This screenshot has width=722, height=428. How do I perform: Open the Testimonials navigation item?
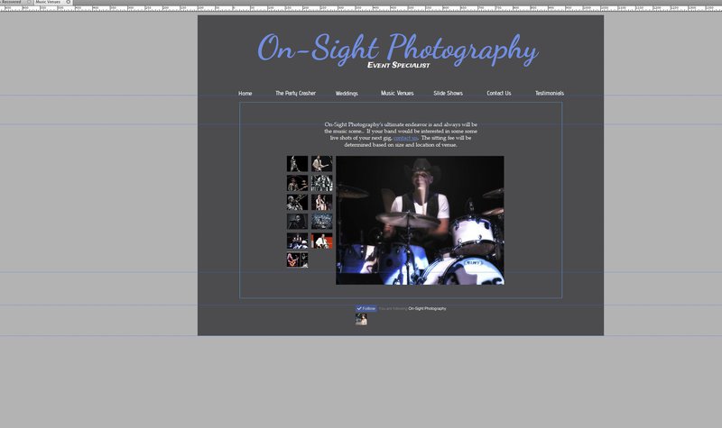click(x=550, y=94)
